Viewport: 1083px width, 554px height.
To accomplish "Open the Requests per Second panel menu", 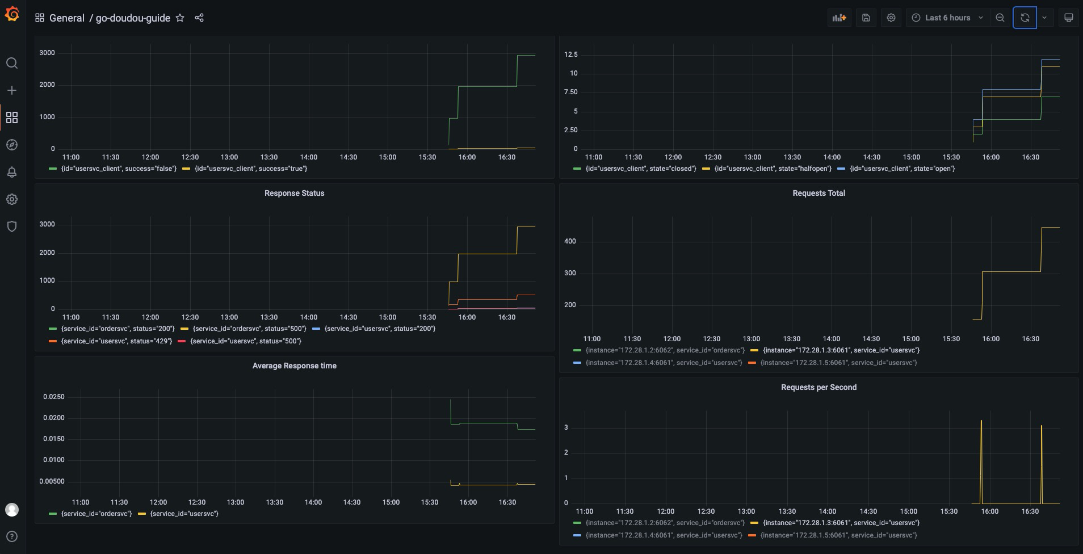I will 818,388.
